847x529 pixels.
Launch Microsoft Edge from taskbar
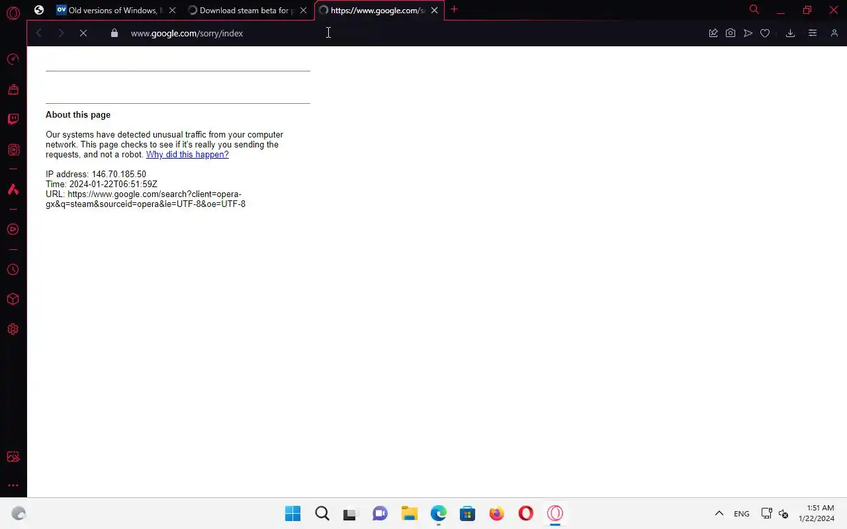pyautogui.click(x=439, y=514)
